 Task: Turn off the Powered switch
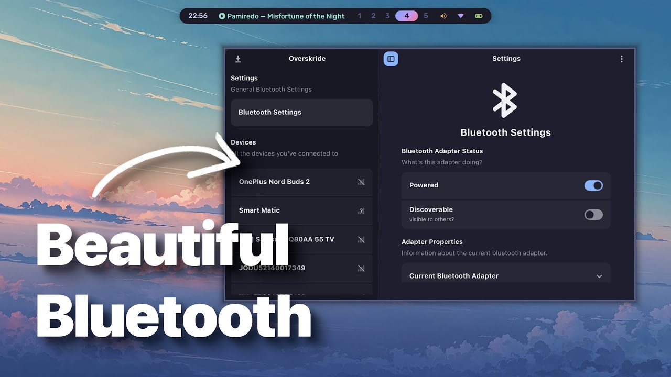pos(593,185)
